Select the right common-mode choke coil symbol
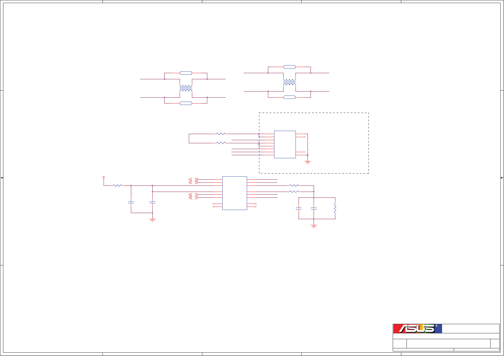This screenshot has width=504, height=356. tap(289, 82)
